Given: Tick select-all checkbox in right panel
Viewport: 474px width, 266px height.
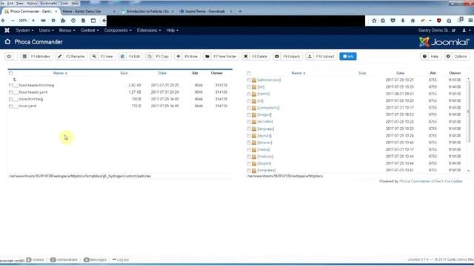Looking at the screenshot, I should [249, 73].
